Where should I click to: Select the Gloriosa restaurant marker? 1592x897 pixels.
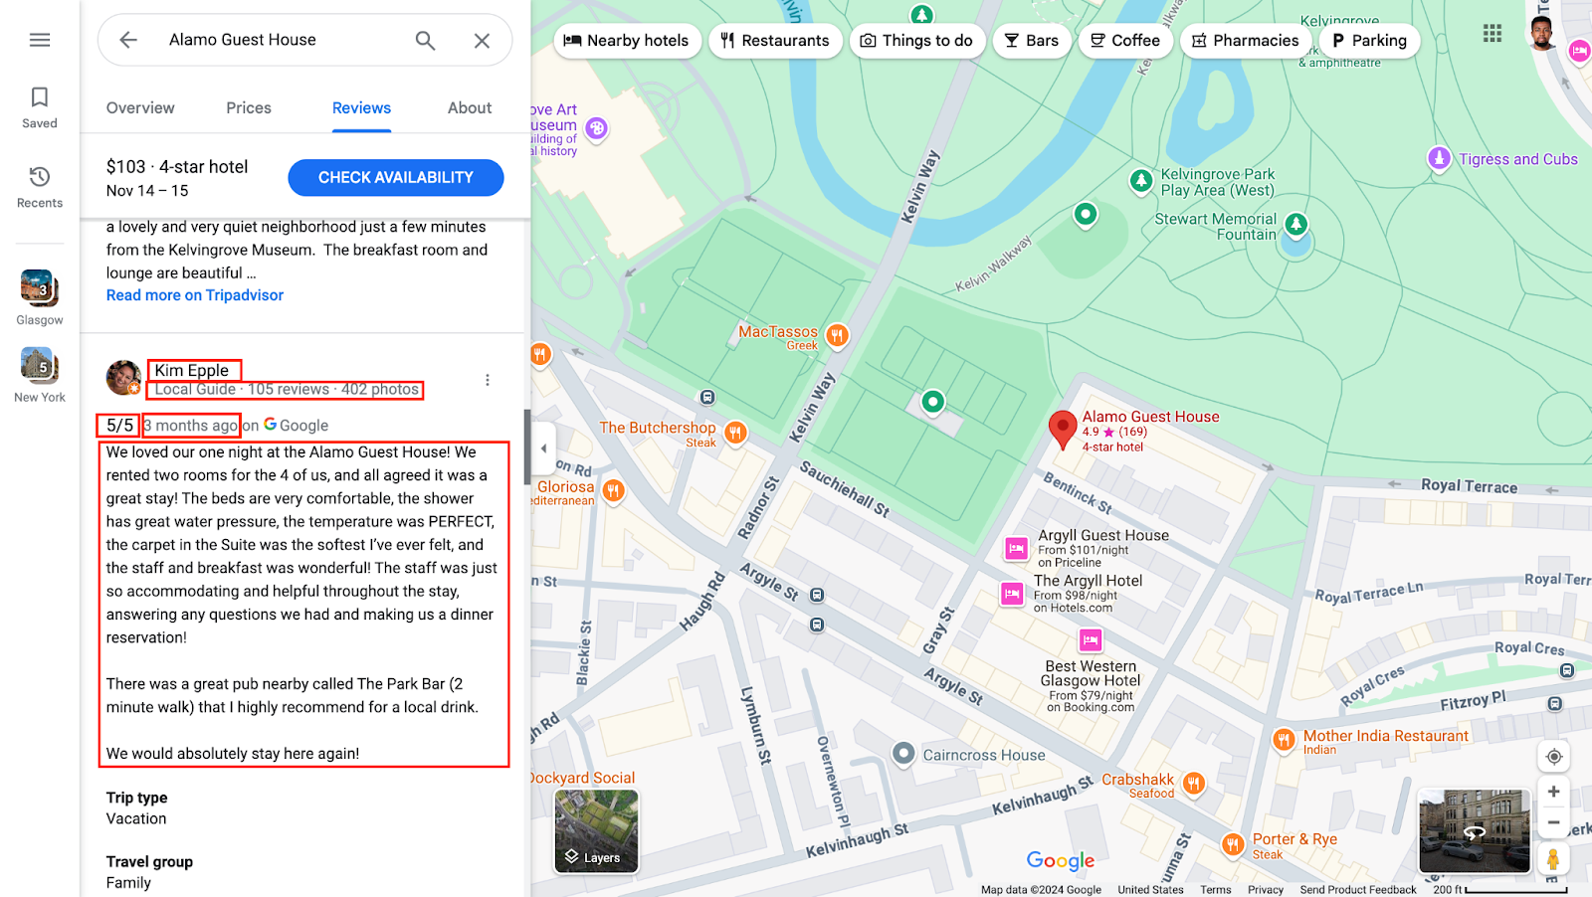(613, 490)
